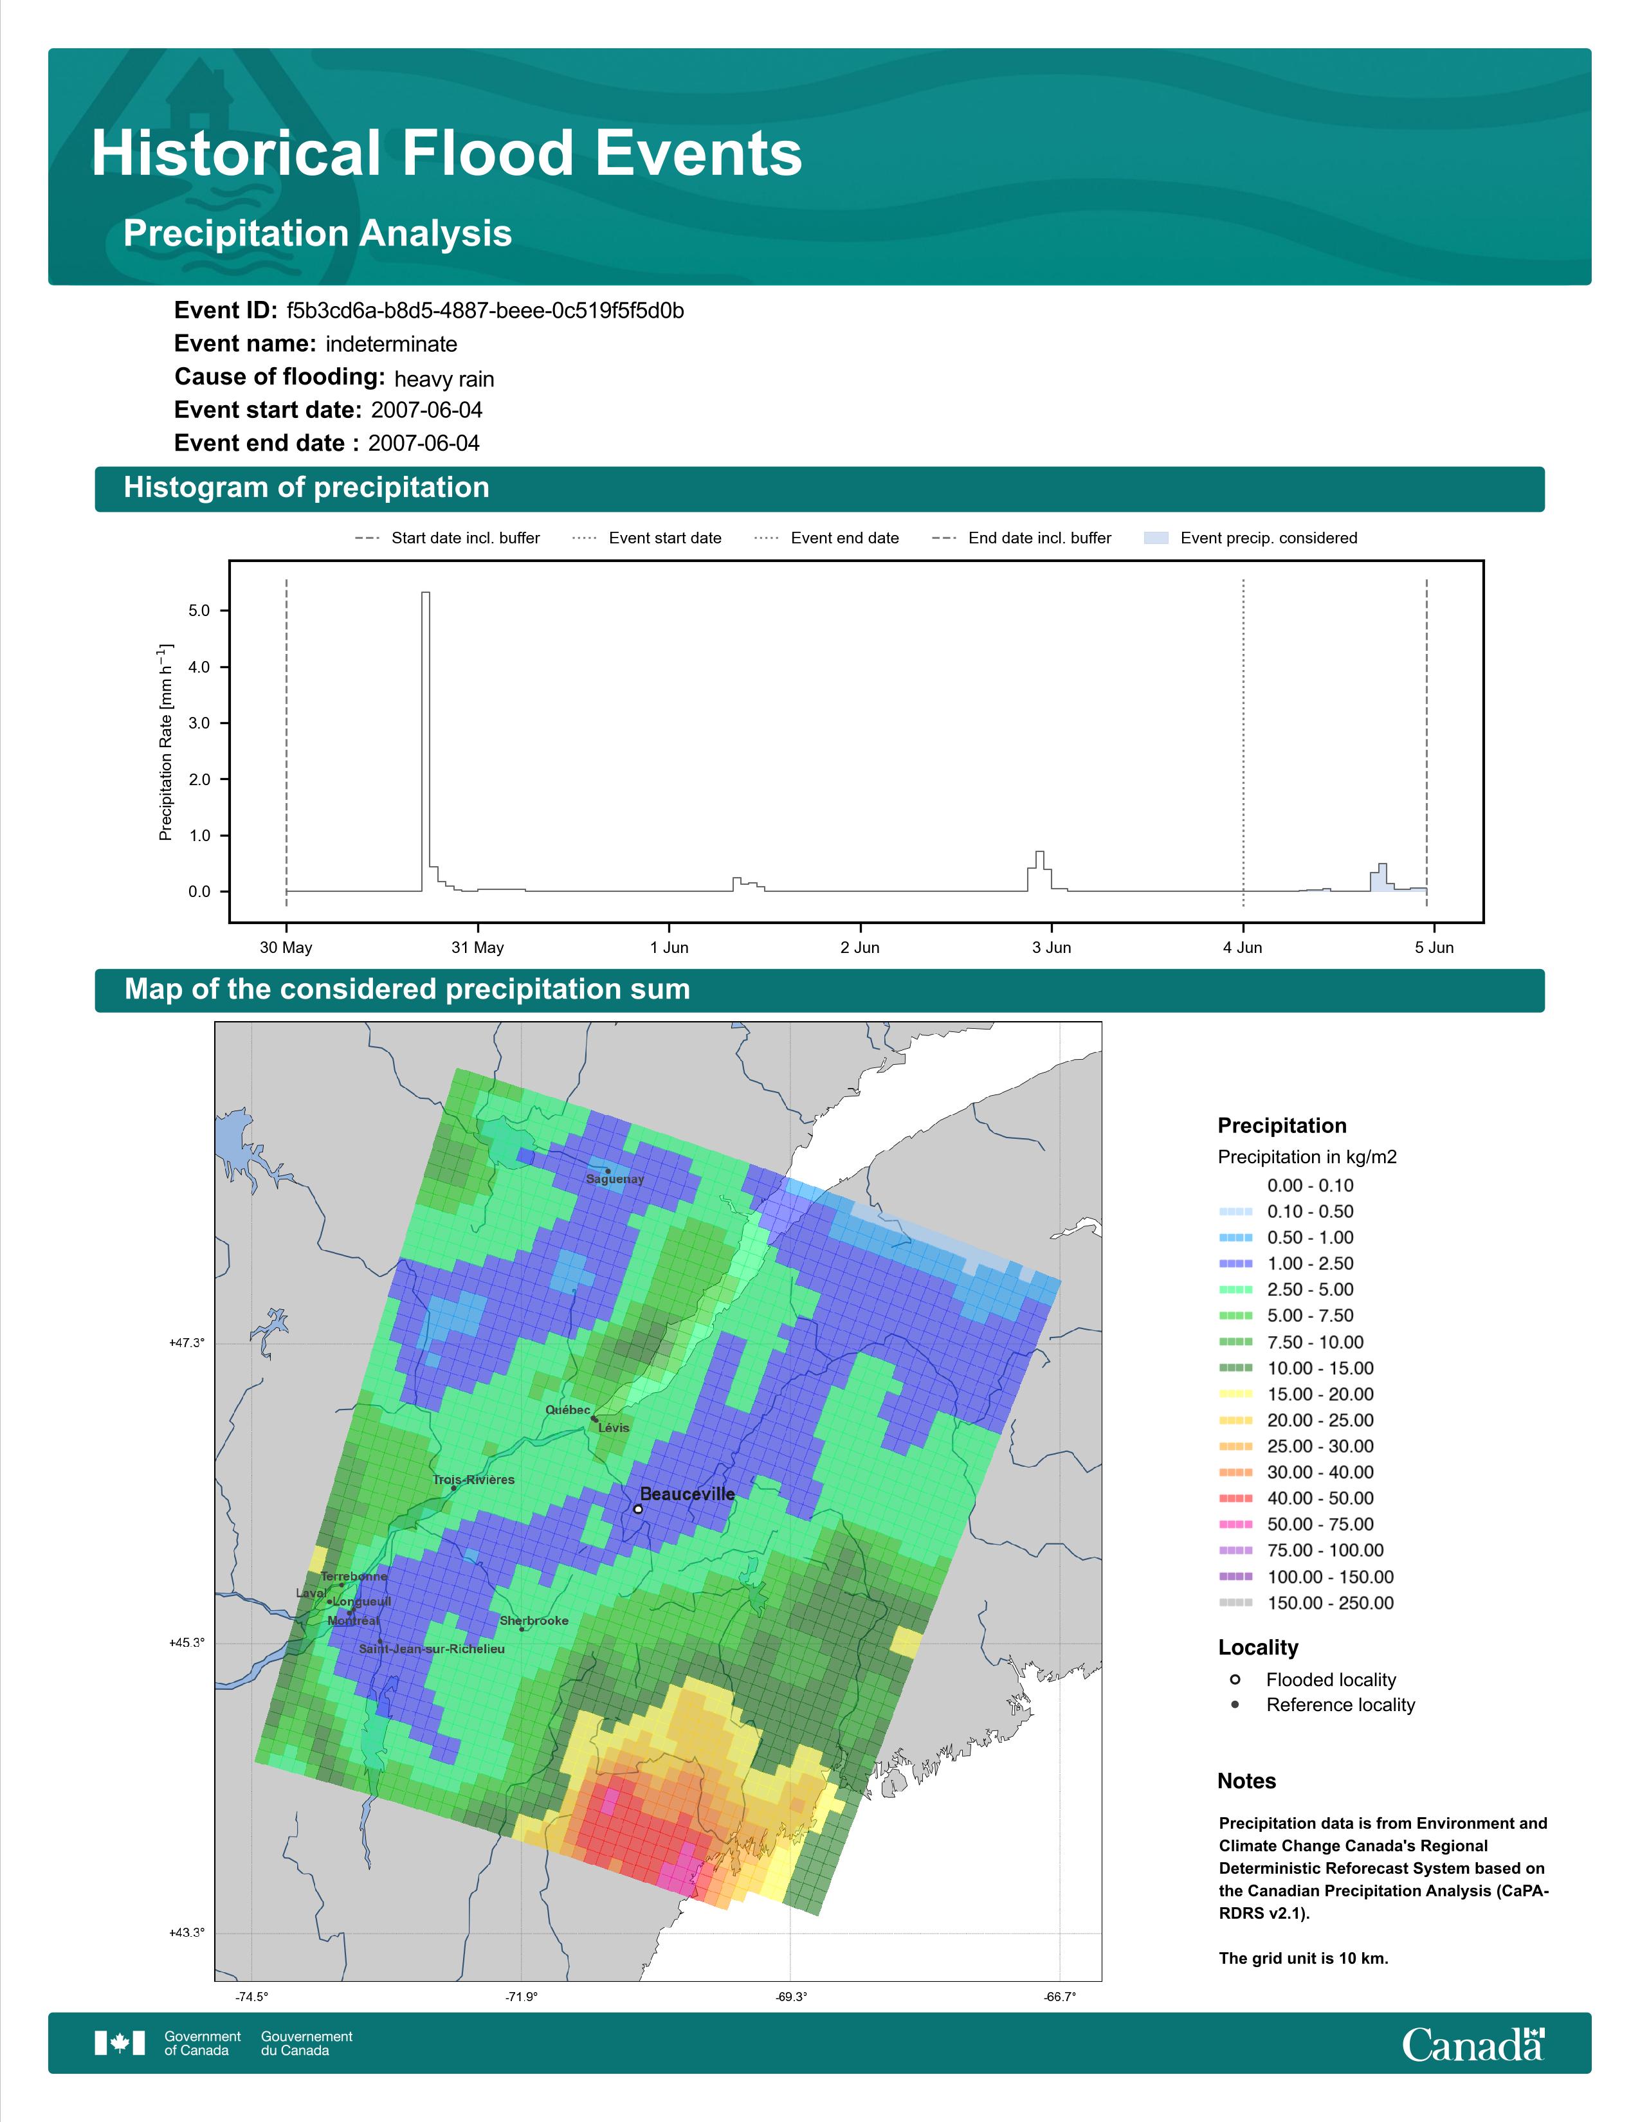Click the 5.0 y-axis tick label
Viewport: 1640px width, 2122px height.
[199, 611]
